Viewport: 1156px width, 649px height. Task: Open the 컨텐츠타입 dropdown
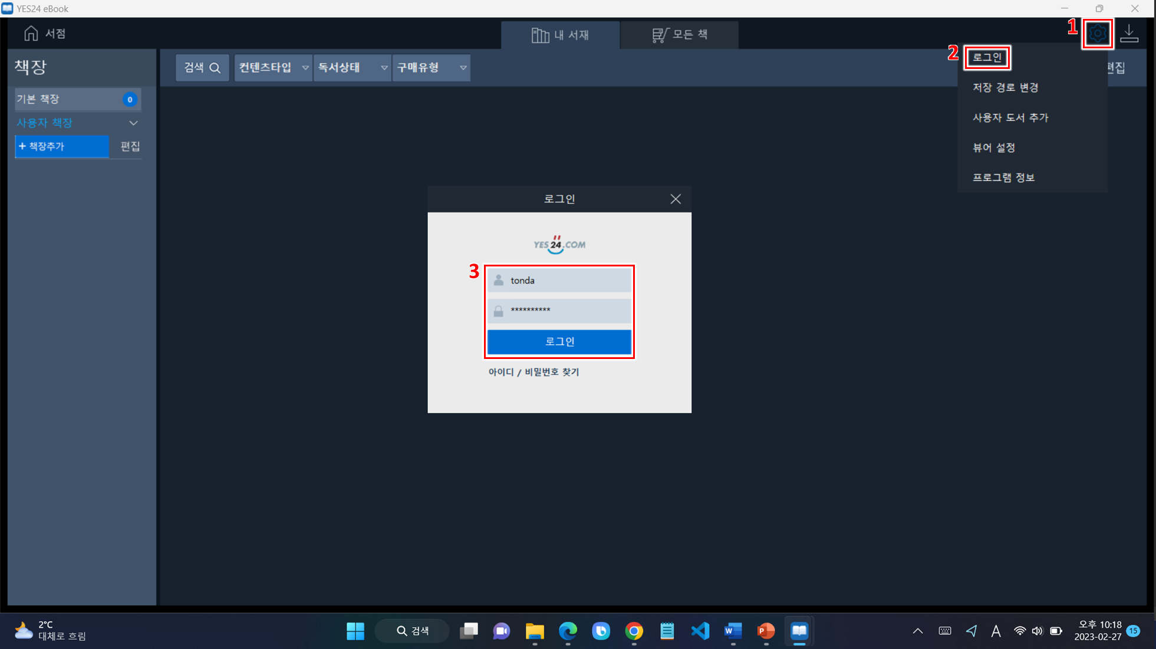273,68
